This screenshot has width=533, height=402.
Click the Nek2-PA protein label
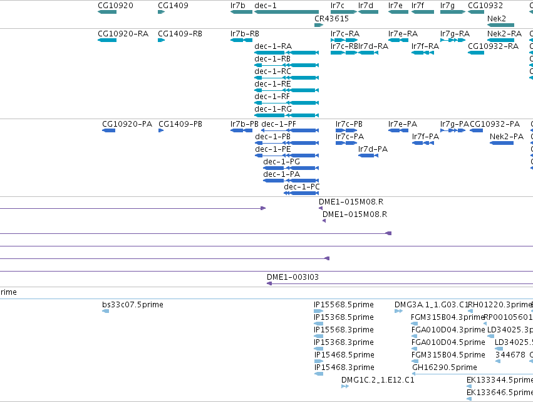click(x=507, y=137)
